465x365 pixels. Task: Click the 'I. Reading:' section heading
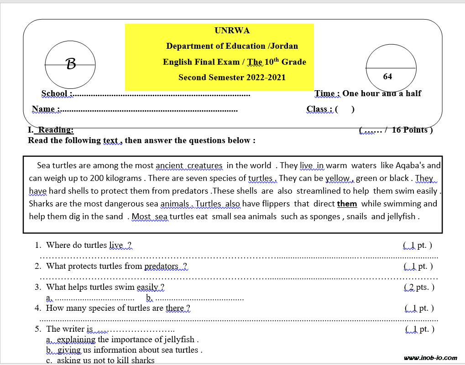coord(51,130)
